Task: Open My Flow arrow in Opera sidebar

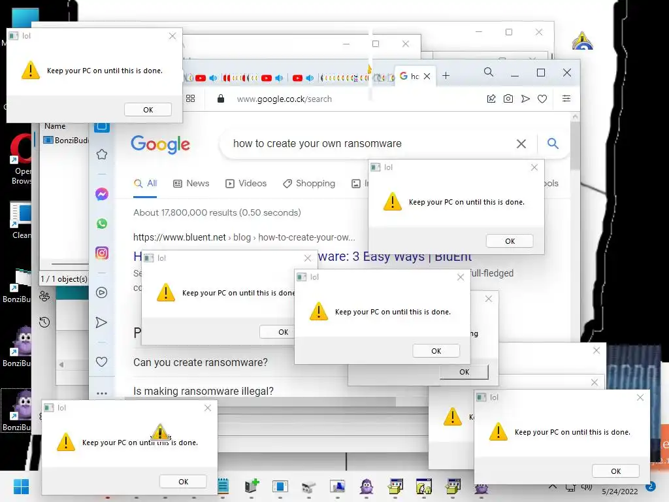Action: pos(101,322)
